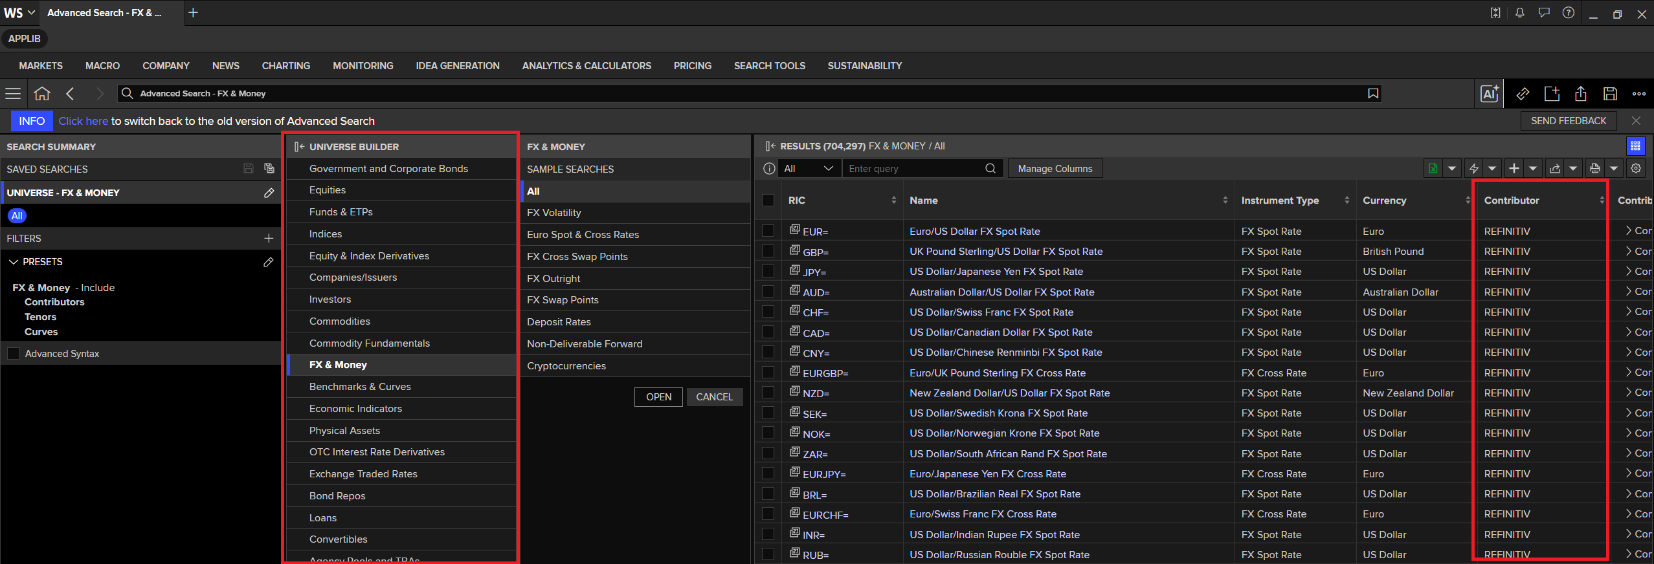Screen dimensions: 1654x564
Task: Edit universe with pencil icon
Action: pos(269,193)
